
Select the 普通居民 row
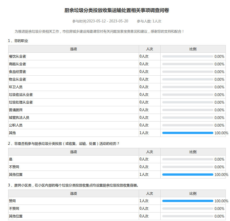16,110
